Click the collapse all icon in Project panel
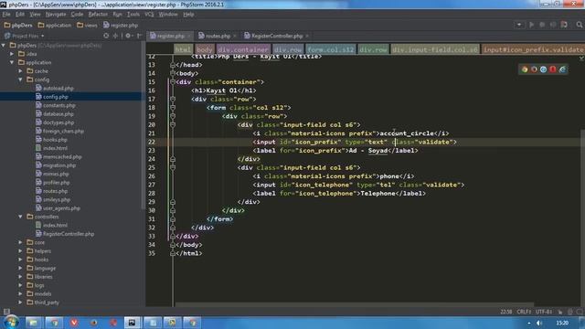 [x=115, y=36]
